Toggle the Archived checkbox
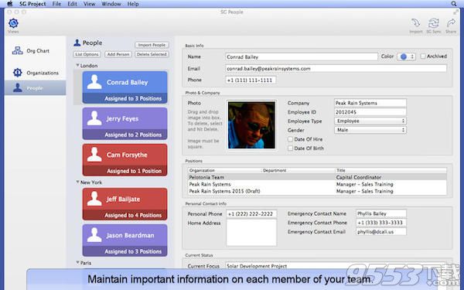 point(423,56)
